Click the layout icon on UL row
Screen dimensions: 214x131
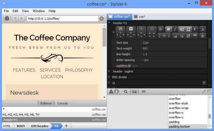tap(204, 83)
